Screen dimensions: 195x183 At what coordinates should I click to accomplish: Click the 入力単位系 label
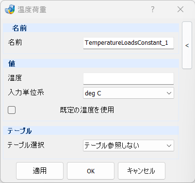26,92
